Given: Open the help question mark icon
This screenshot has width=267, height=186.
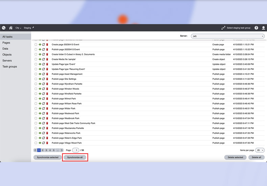Looking at the screenshot, I should pos(256,28).
